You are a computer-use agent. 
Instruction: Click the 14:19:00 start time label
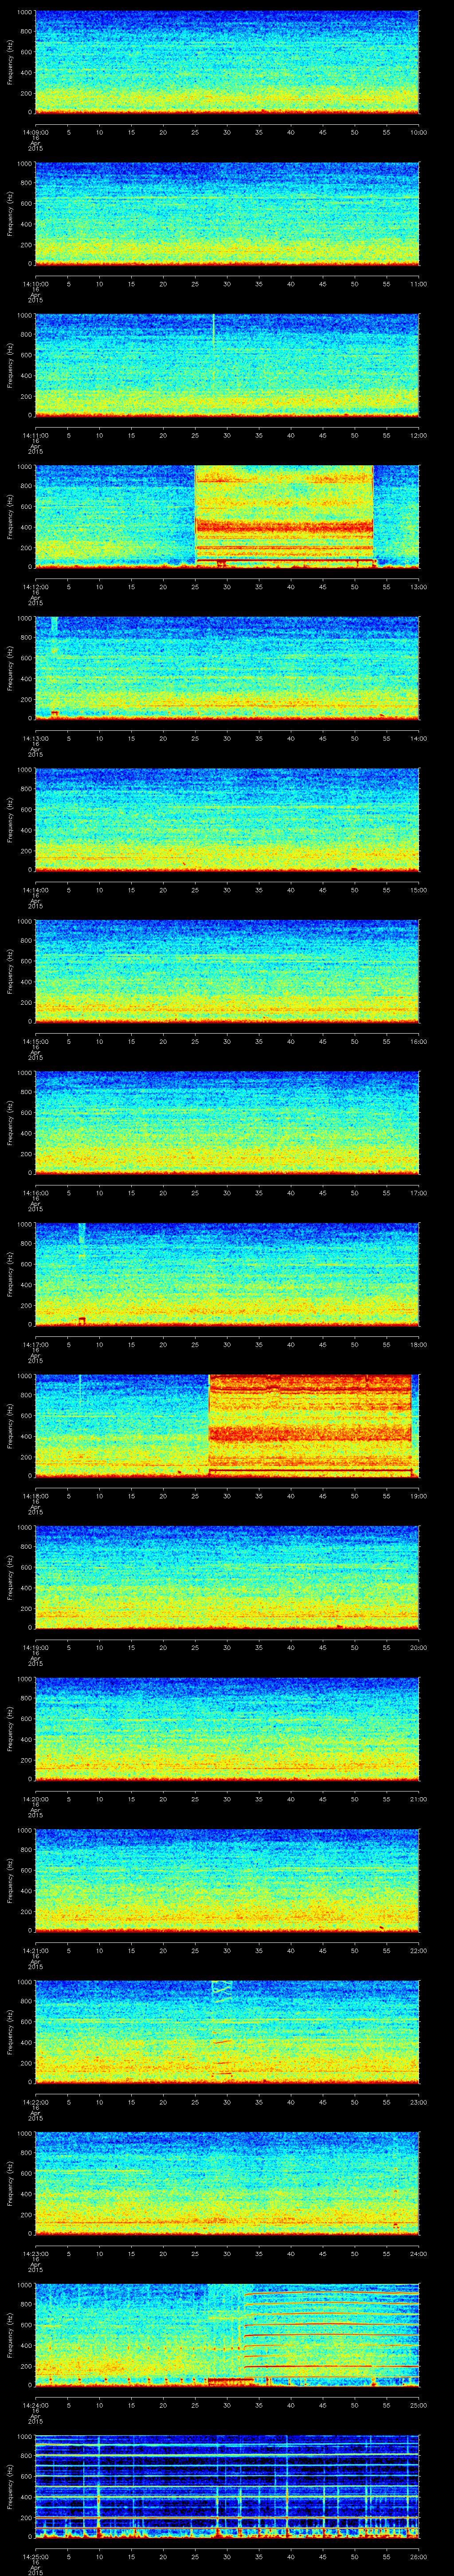pos(35,1647)
